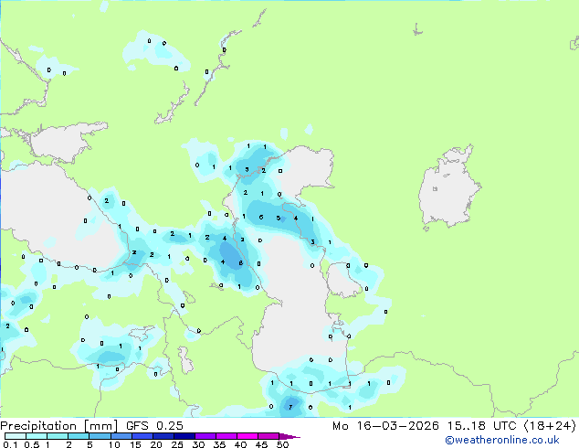Click the legend label "30"

198,444
